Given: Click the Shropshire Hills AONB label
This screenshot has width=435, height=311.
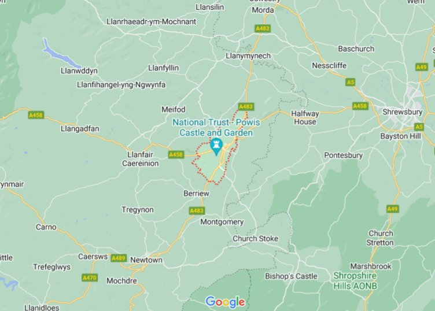Looking at the screenshot, I should pyautogui.click(x=355, y=280).
